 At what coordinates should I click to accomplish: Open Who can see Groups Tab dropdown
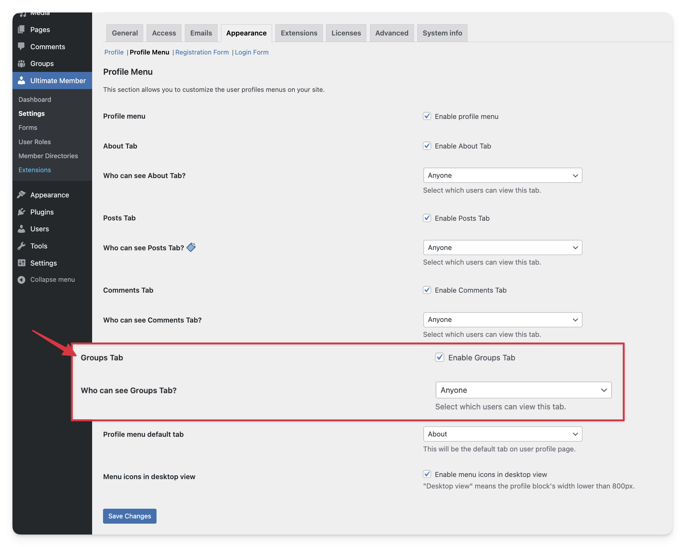523,390
